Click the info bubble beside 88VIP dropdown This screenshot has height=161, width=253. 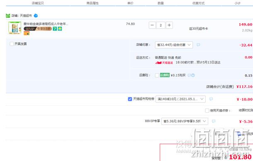pos(214,121)
